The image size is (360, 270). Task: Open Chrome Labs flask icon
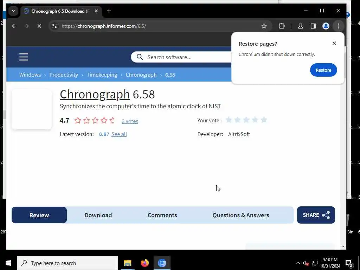point(300,26)
